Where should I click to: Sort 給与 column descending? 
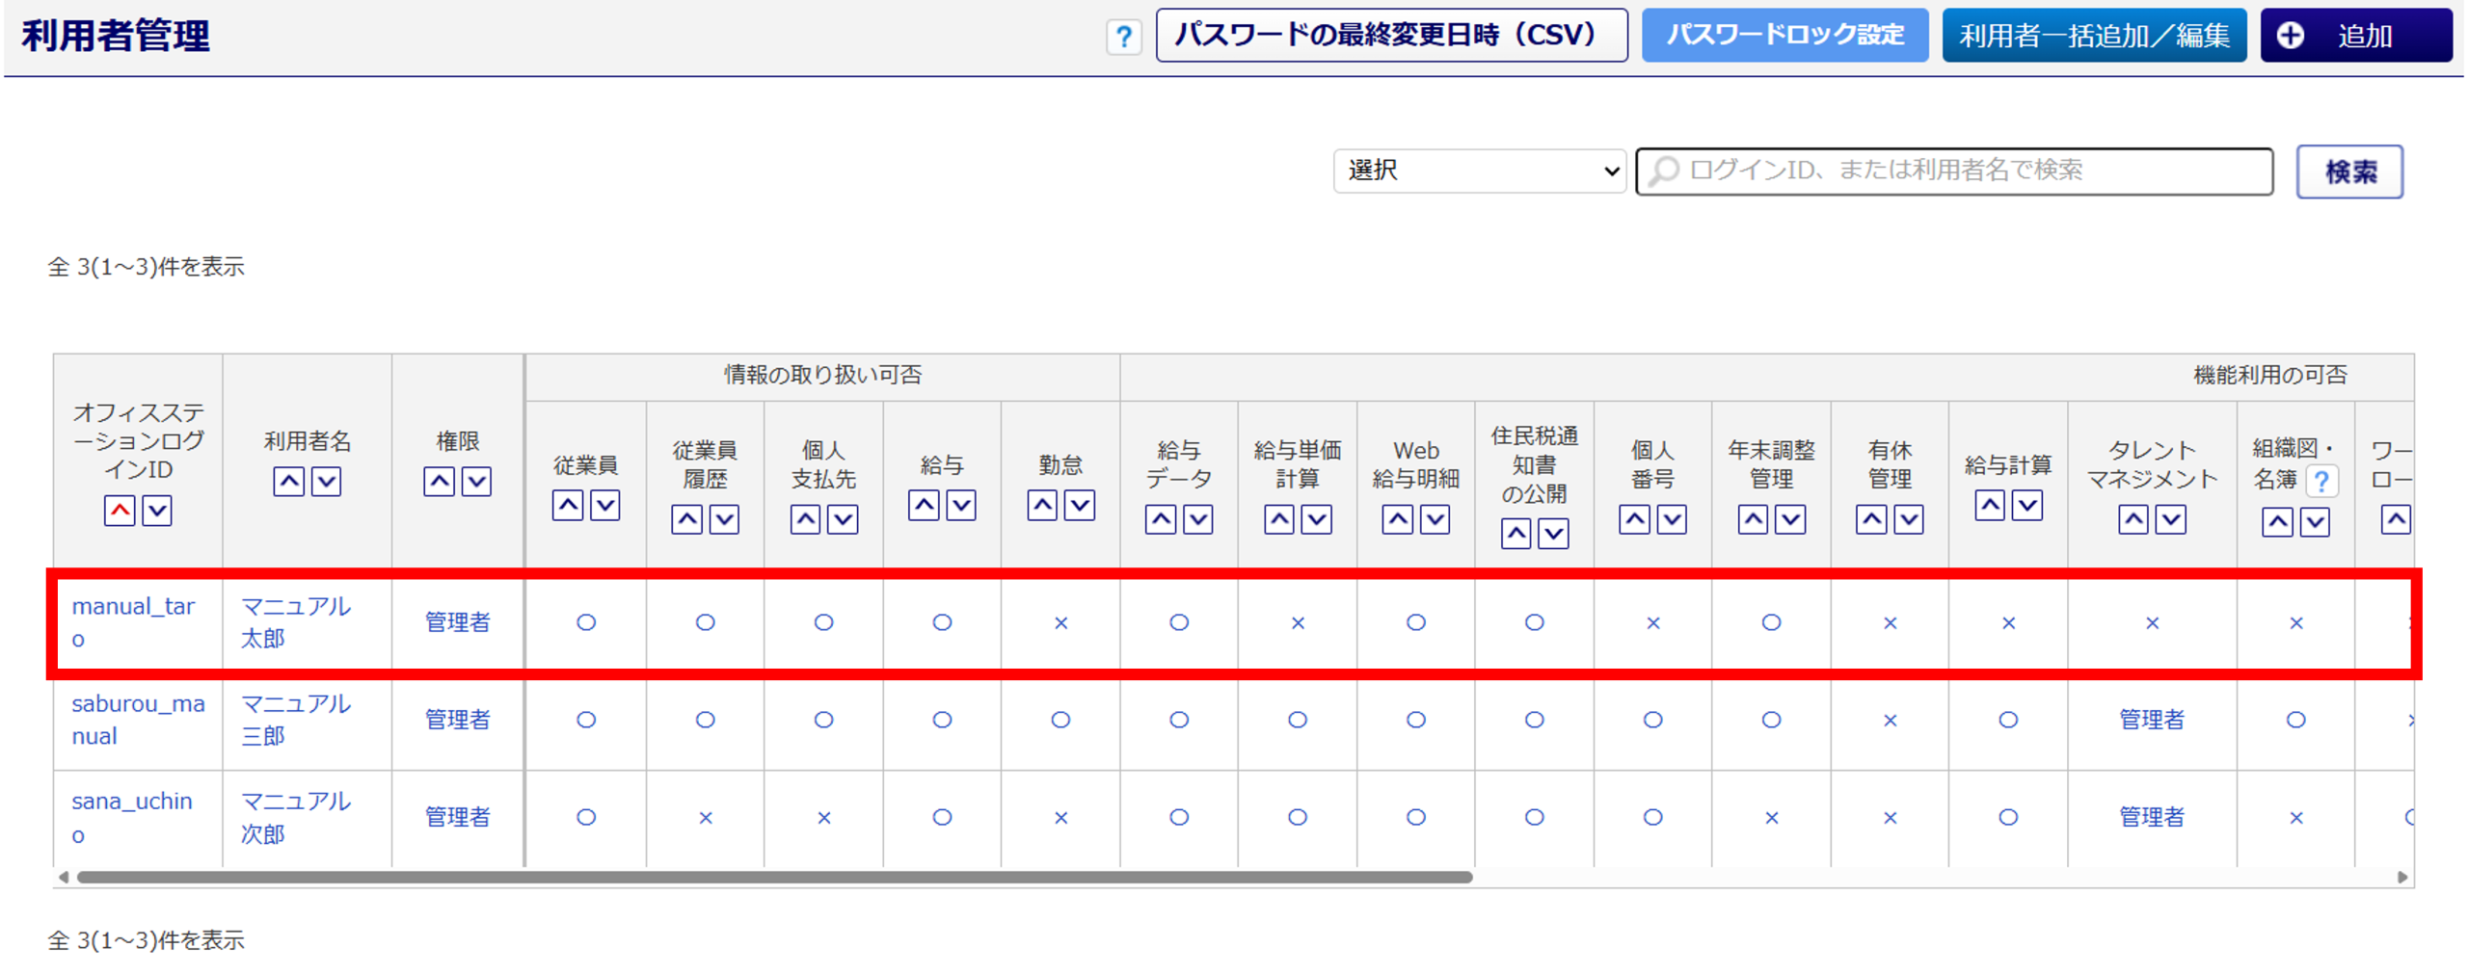click(961, 505)
